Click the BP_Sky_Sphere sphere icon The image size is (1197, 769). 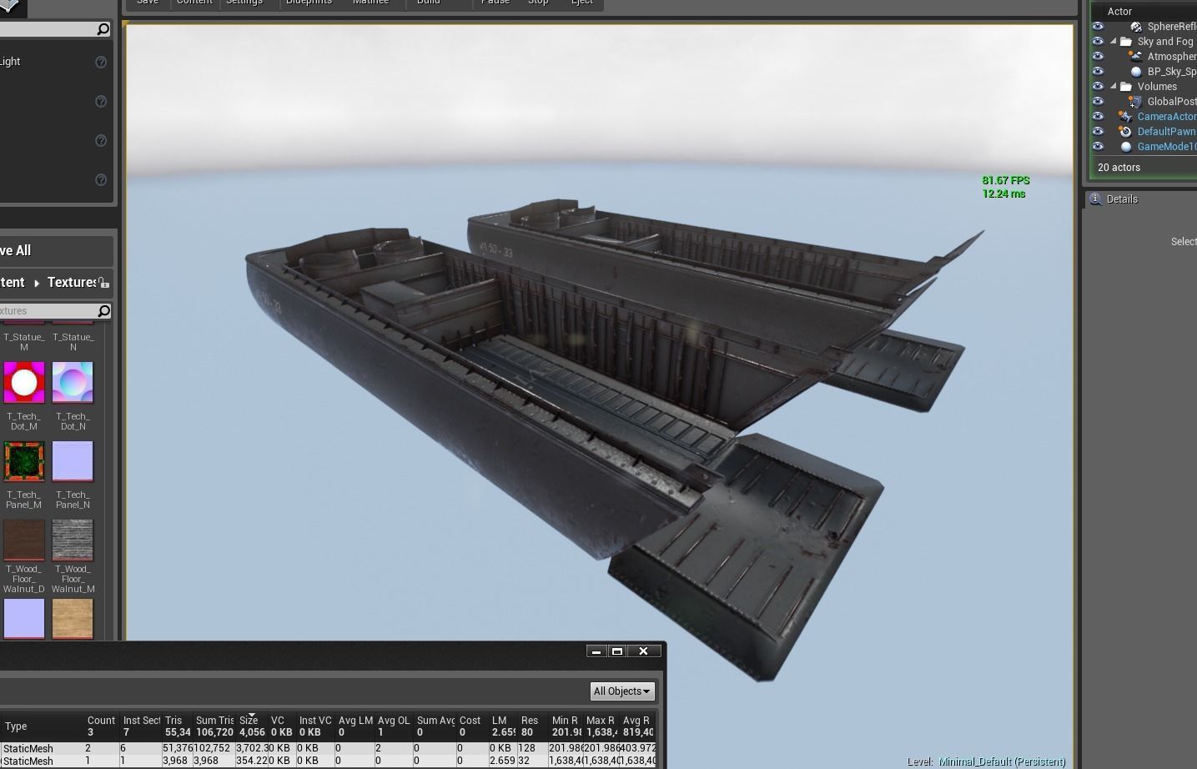point(1136,72)
